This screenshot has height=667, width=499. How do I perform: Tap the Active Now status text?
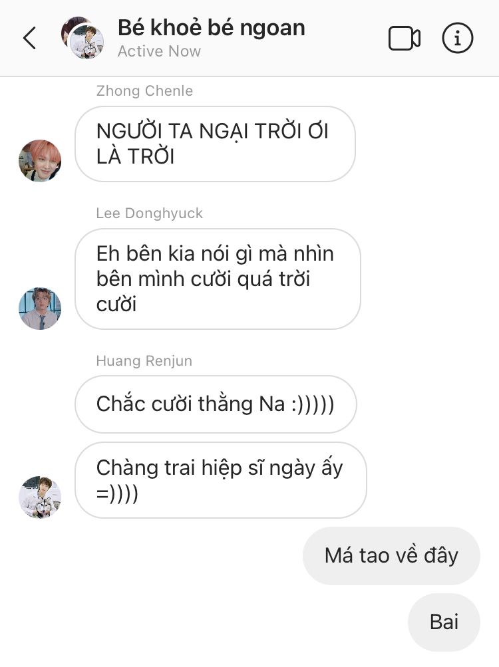[x=159, y=51]
